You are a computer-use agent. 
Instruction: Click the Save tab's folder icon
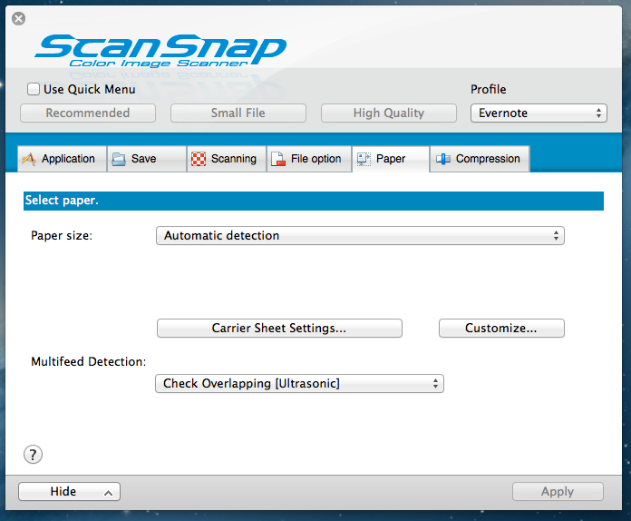118,159
